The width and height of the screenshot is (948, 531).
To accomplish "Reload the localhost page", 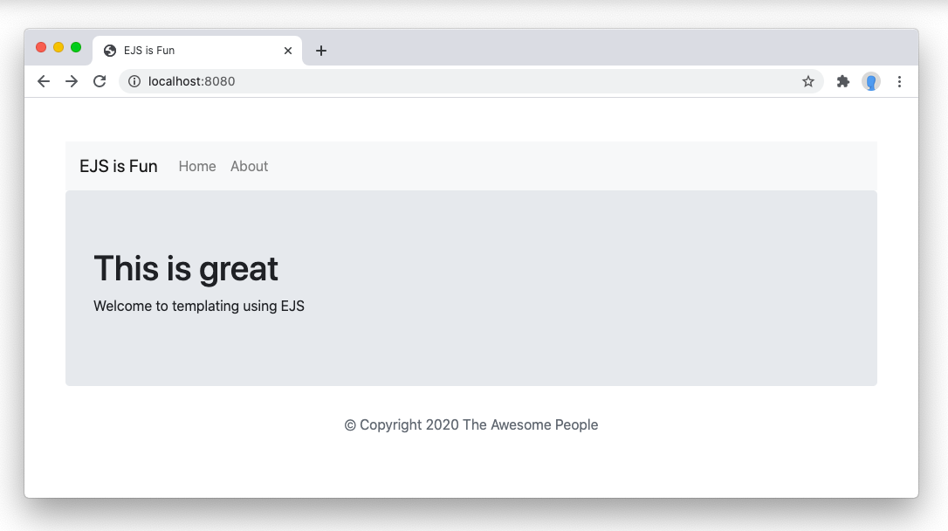I will 100,81.
